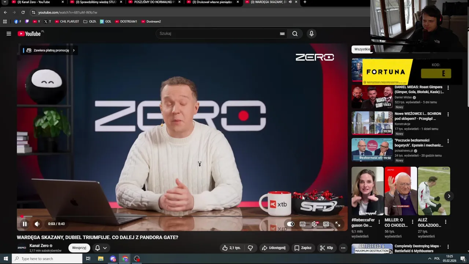
Task: Turn on subtitles in player
Action: coord(303,224)
